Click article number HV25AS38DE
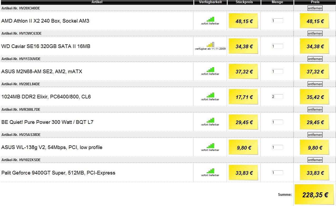 tap(30, 135)
